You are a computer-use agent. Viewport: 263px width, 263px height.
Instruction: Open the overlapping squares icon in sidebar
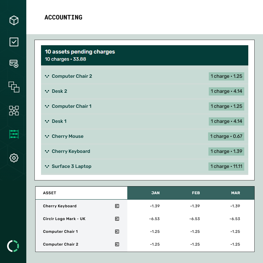14,87
